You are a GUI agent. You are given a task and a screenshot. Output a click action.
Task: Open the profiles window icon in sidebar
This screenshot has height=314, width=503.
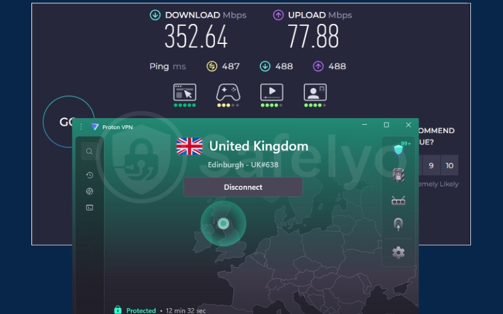coord(89,208)
